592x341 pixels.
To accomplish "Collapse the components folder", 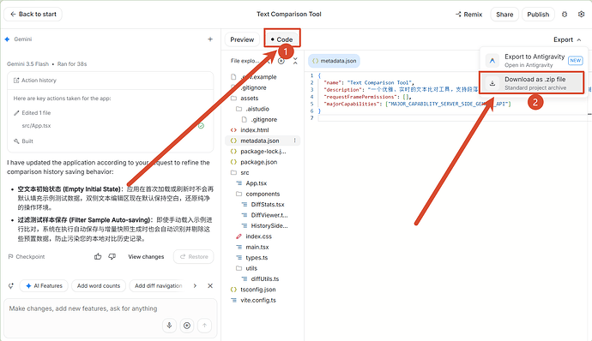I will (263, 194).
